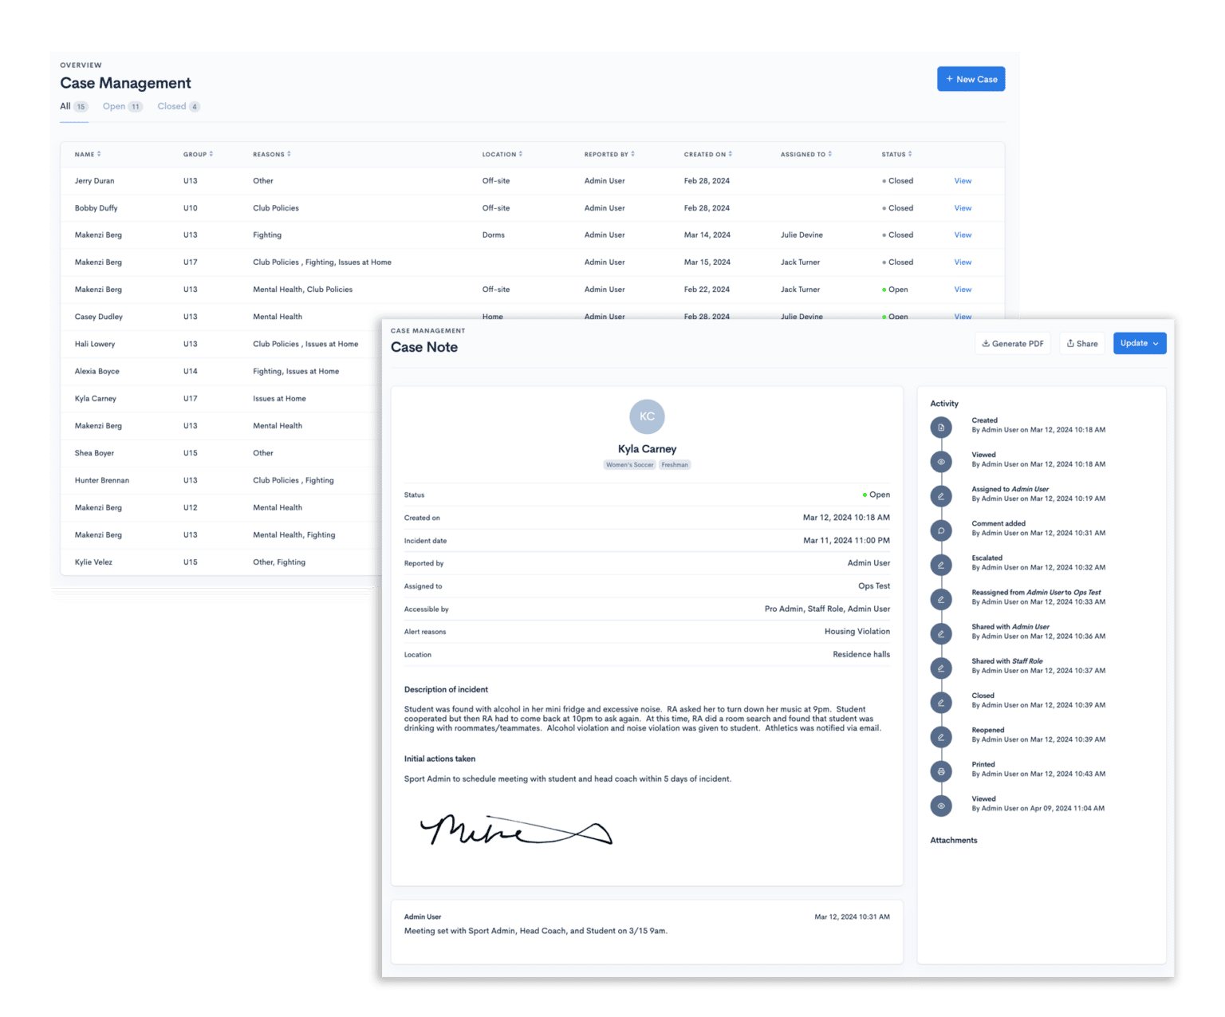1225x1017 pixels.
Task: Click the Created document icon in Activity timeline
Action: coord(942,428)
